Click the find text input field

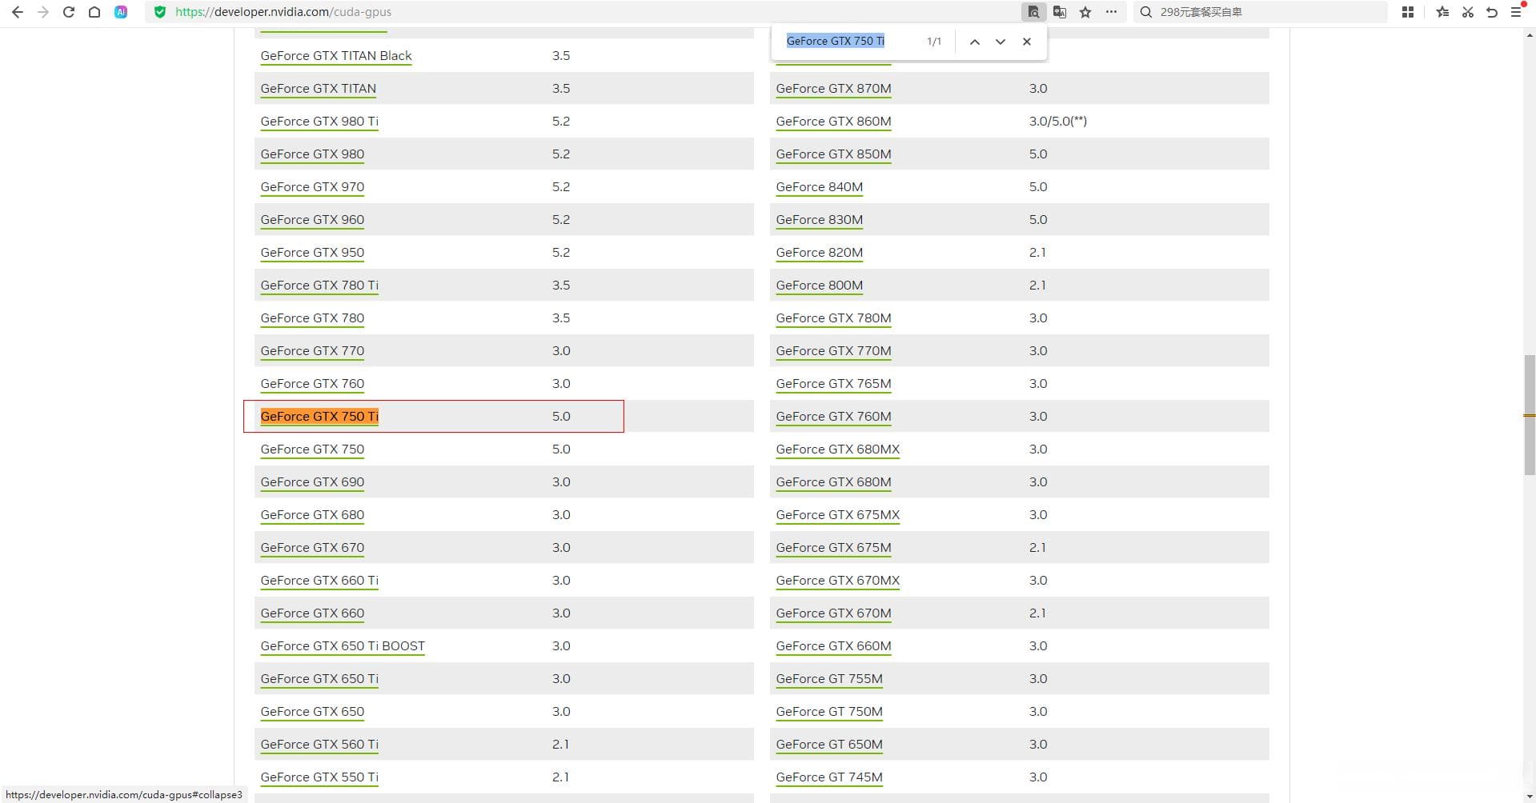pos(848,41)
